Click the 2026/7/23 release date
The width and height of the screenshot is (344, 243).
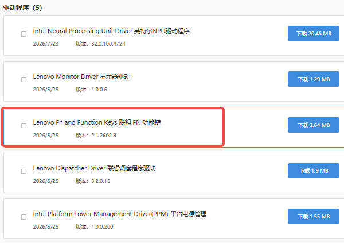point(46,44)
